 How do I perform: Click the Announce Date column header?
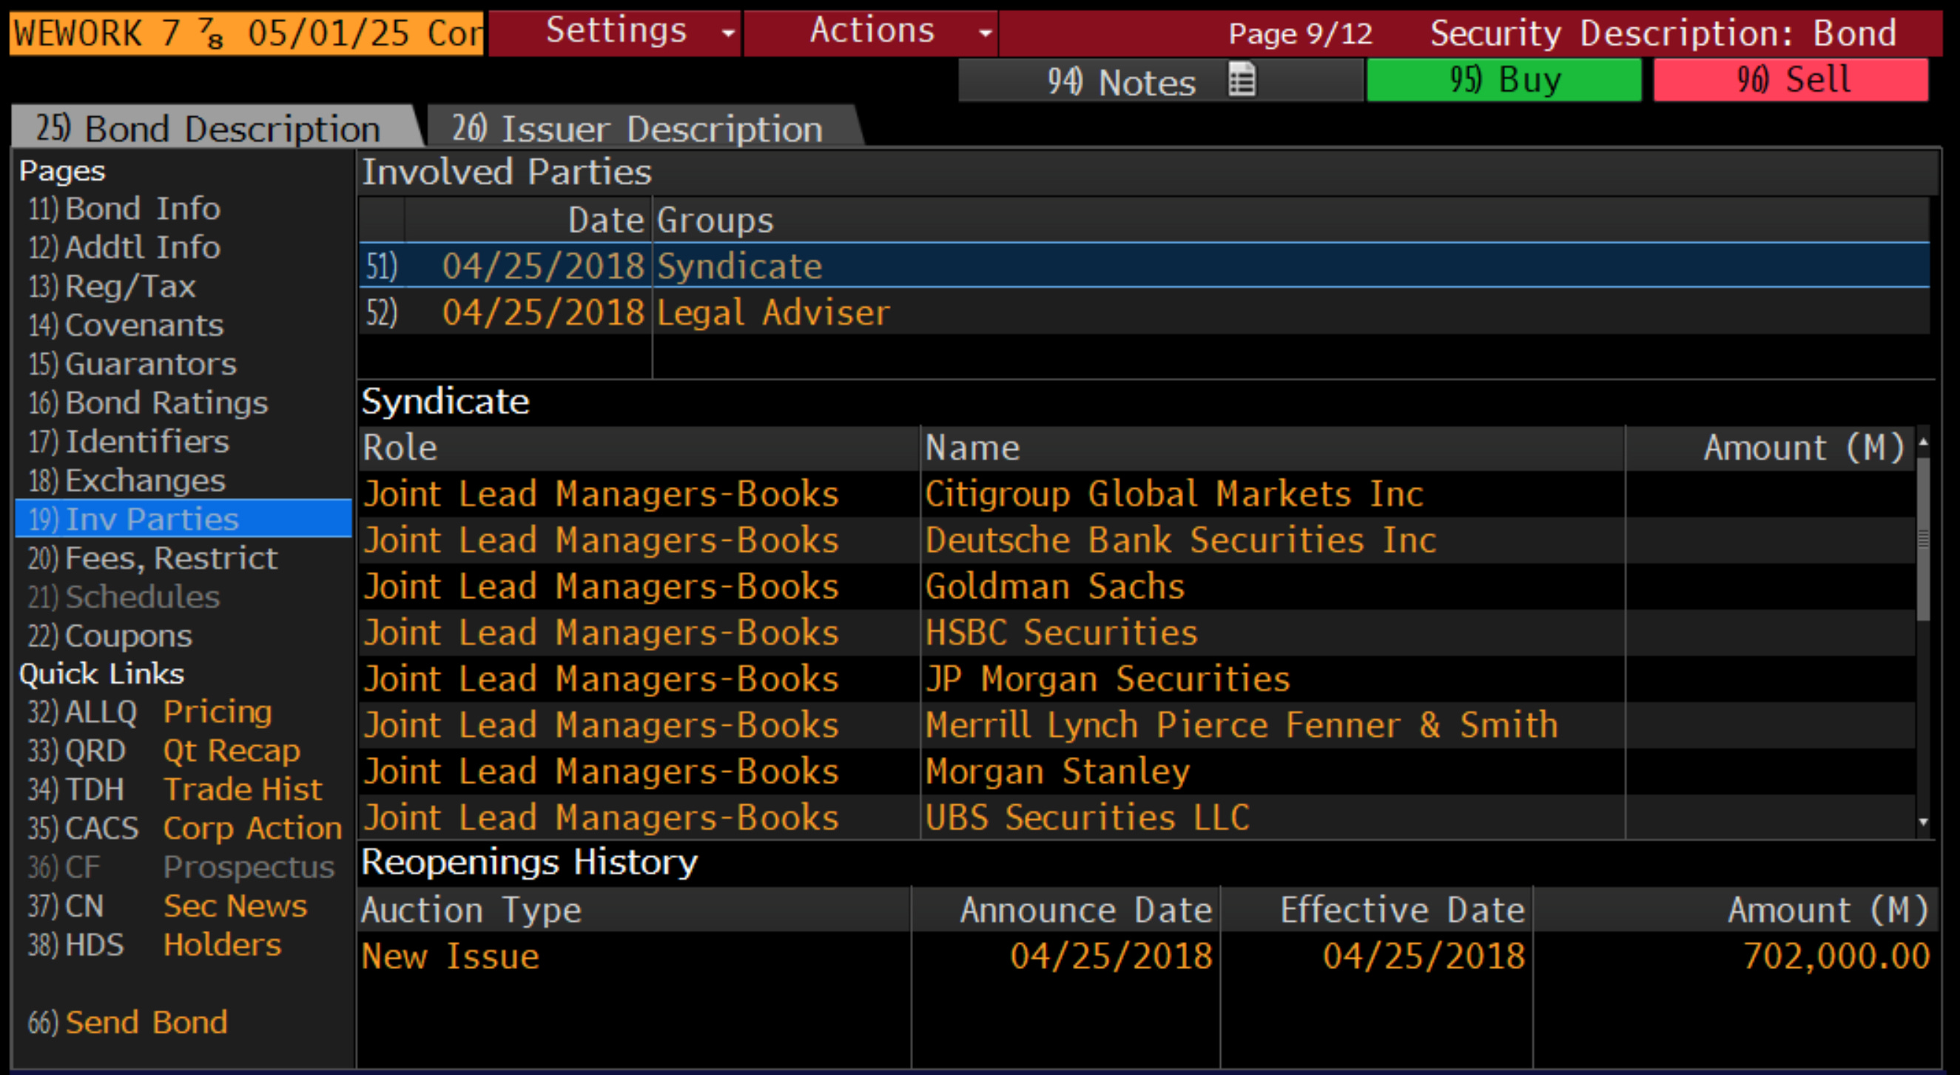1066,909
